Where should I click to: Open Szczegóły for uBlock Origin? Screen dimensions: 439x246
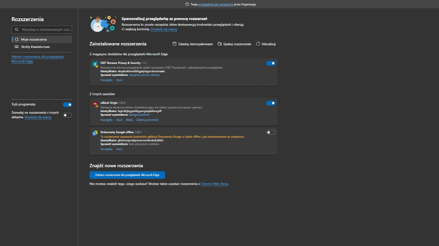pos(106,120)
